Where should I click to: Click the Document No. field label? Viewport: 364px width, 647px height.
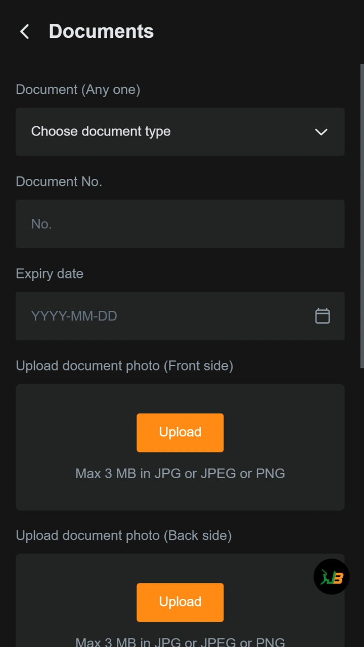(59, 181)
